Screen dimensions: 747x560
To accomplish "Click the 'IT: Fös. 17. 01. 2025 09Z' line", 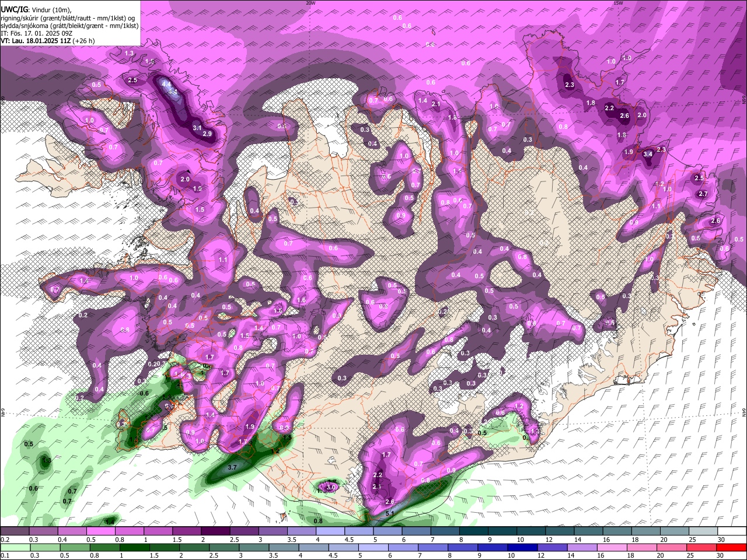I will click(37, 33).
